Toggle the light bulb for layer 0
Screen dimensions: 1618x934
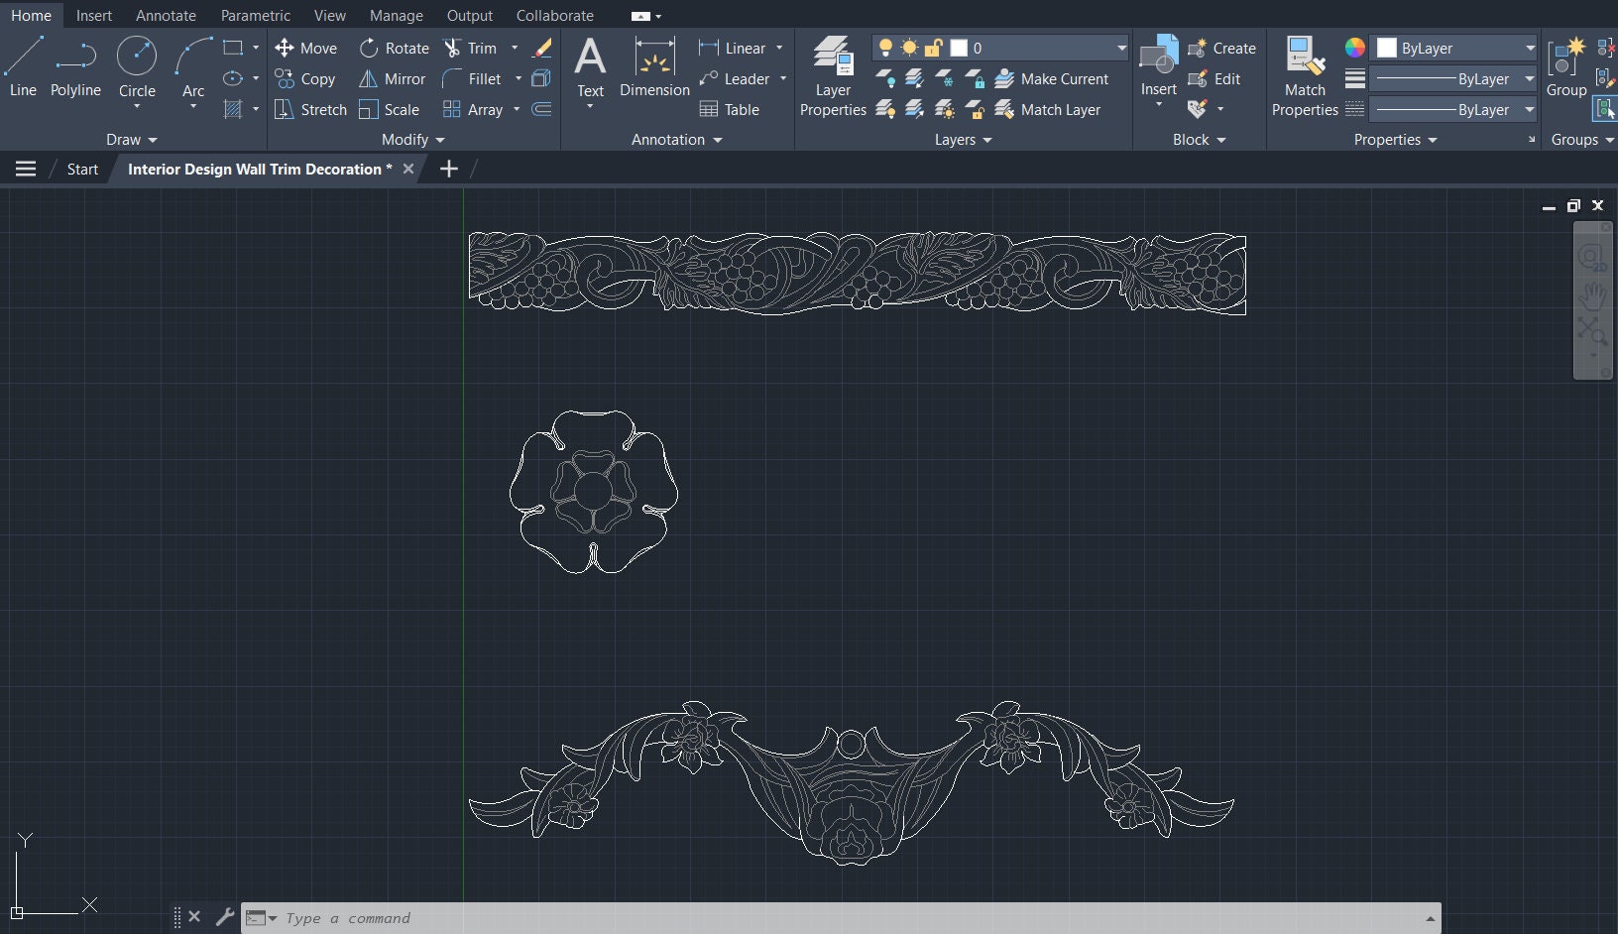(885, 47)
